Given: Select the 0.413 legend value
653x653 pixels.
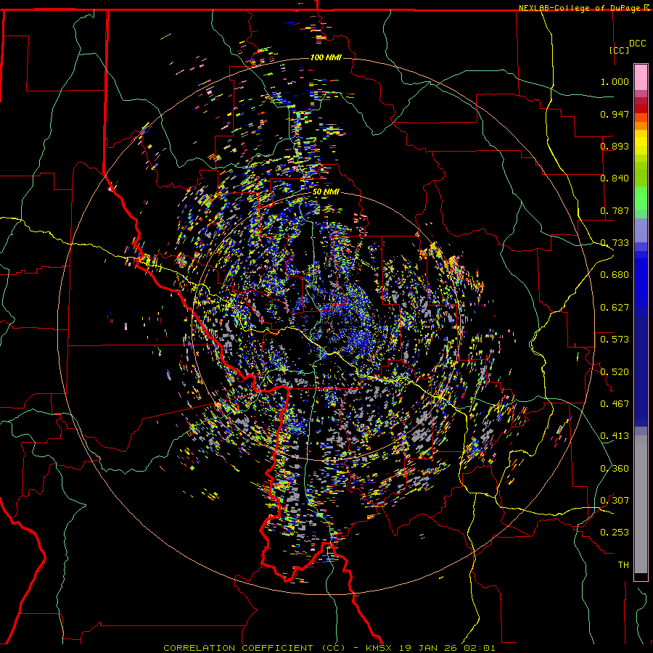Looking at the screenshot, I should click(615, 436).
